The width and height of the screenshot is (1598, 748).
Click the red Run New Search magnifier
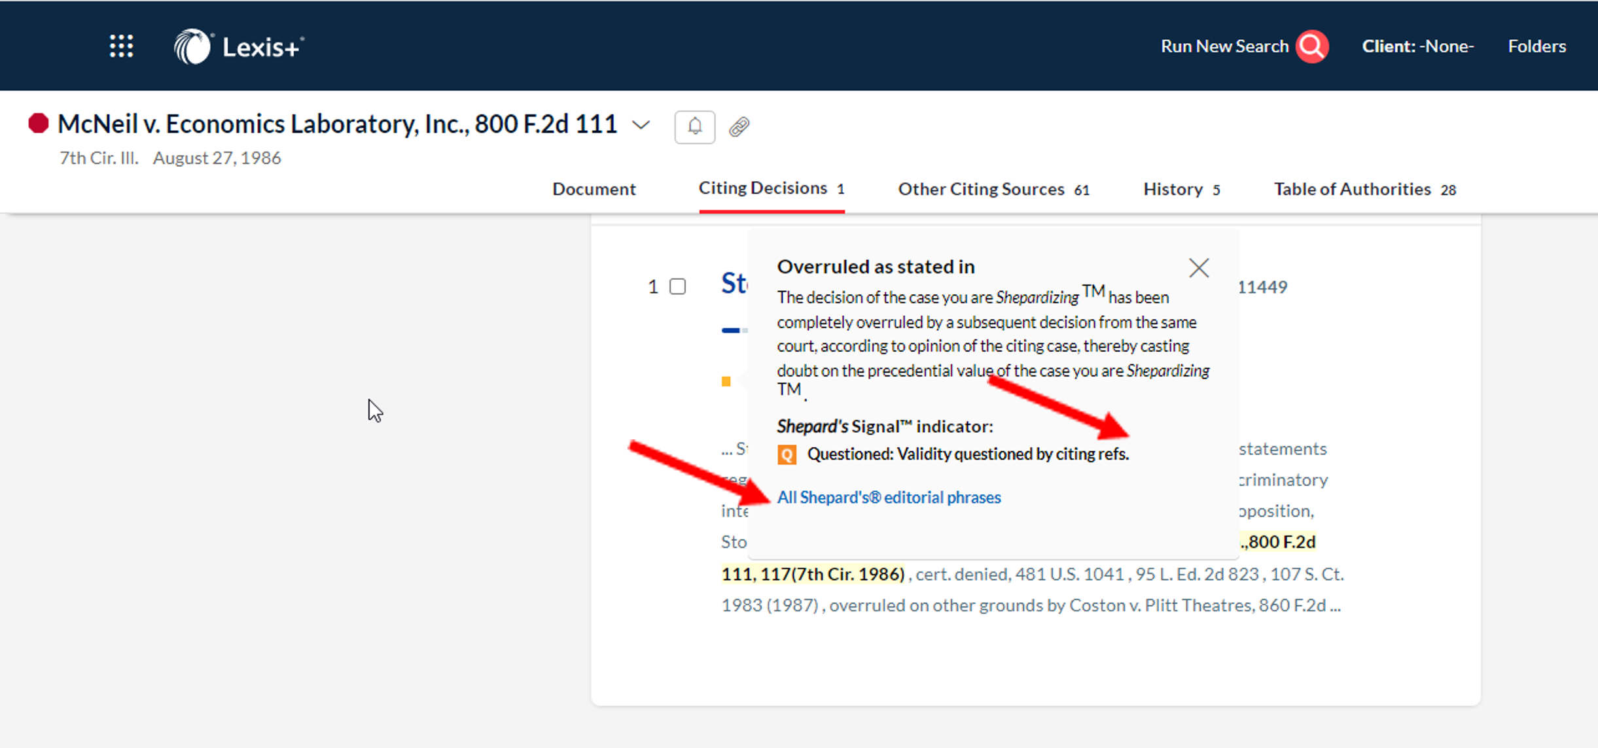pyautogui.click(x=1313, y=46)
